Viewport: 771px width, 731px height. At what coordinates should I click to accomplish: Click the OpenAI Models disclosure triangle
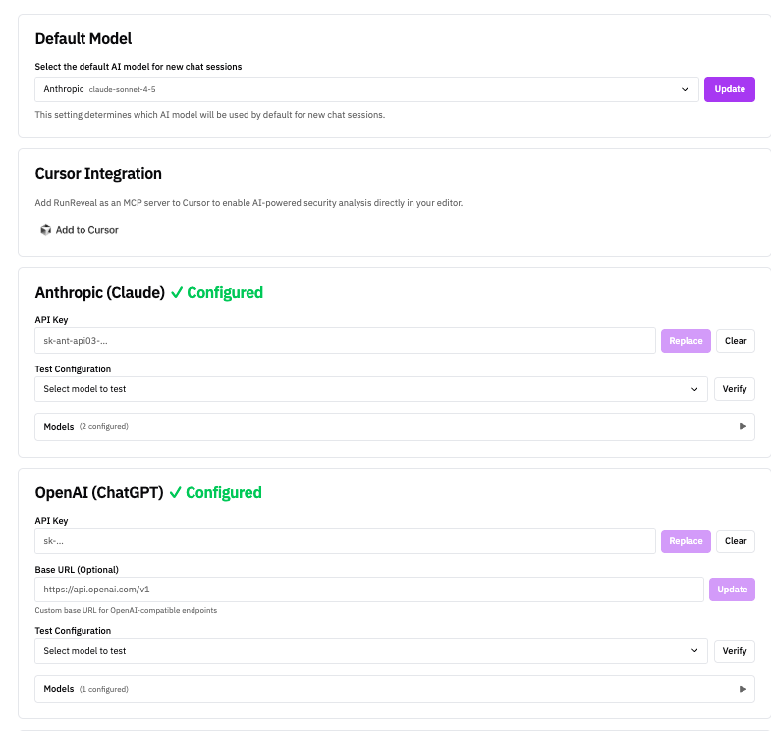743,689
